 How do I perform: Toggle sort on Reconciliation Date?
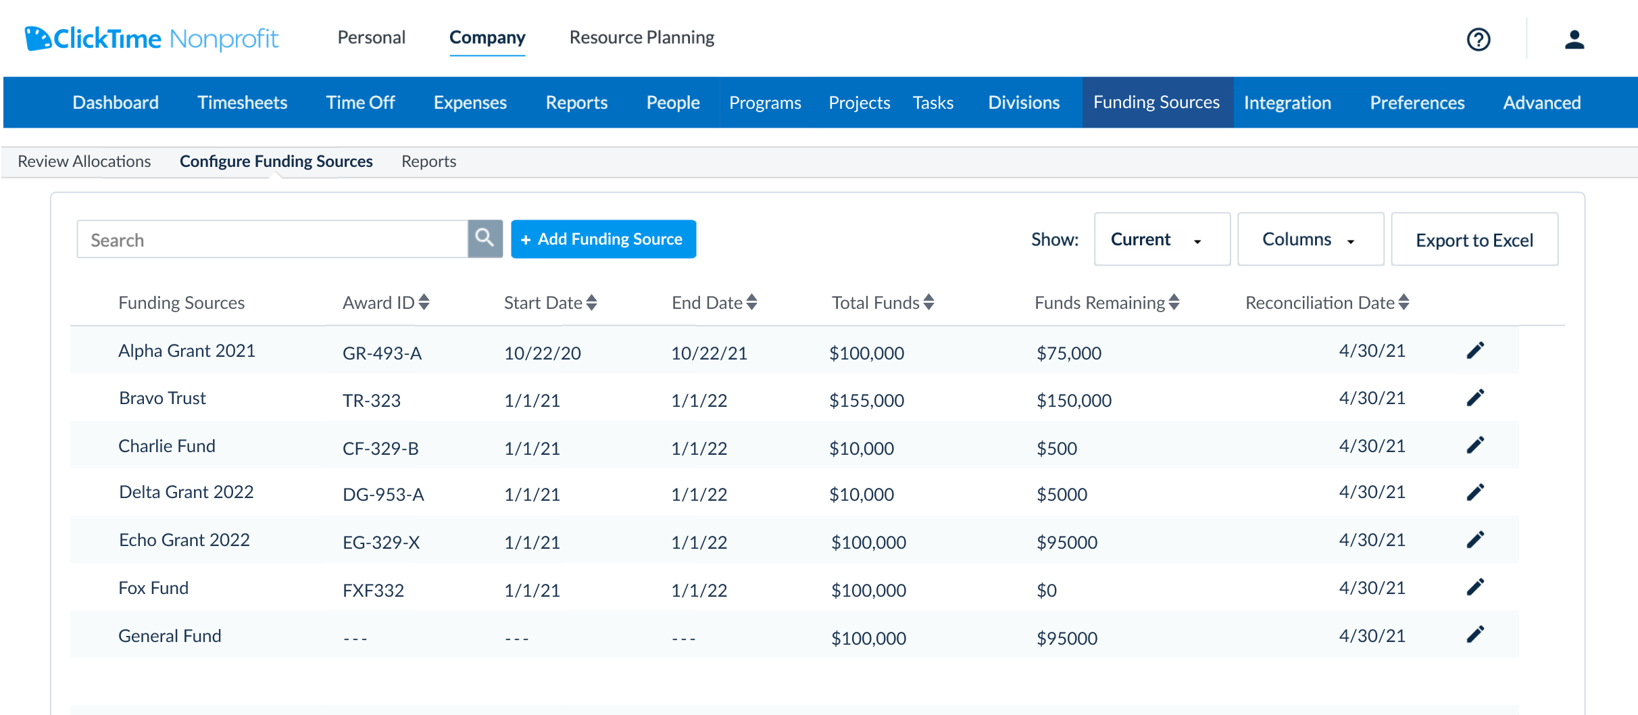[x=1404, y=302]
